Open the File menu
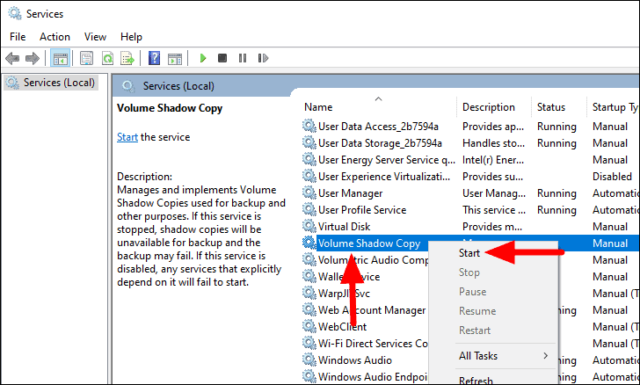 (x=18, y=37)
